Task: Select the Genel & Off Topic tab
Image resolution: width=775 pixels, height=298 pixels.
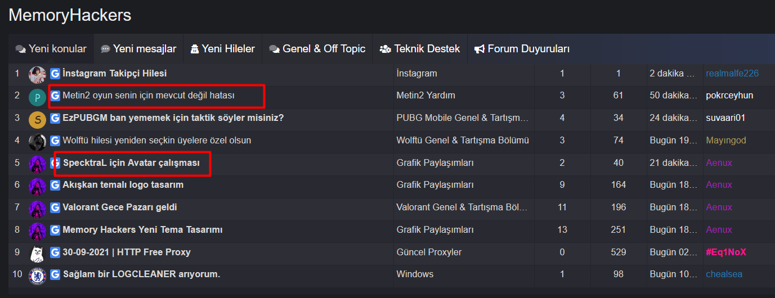Action: 317,49
